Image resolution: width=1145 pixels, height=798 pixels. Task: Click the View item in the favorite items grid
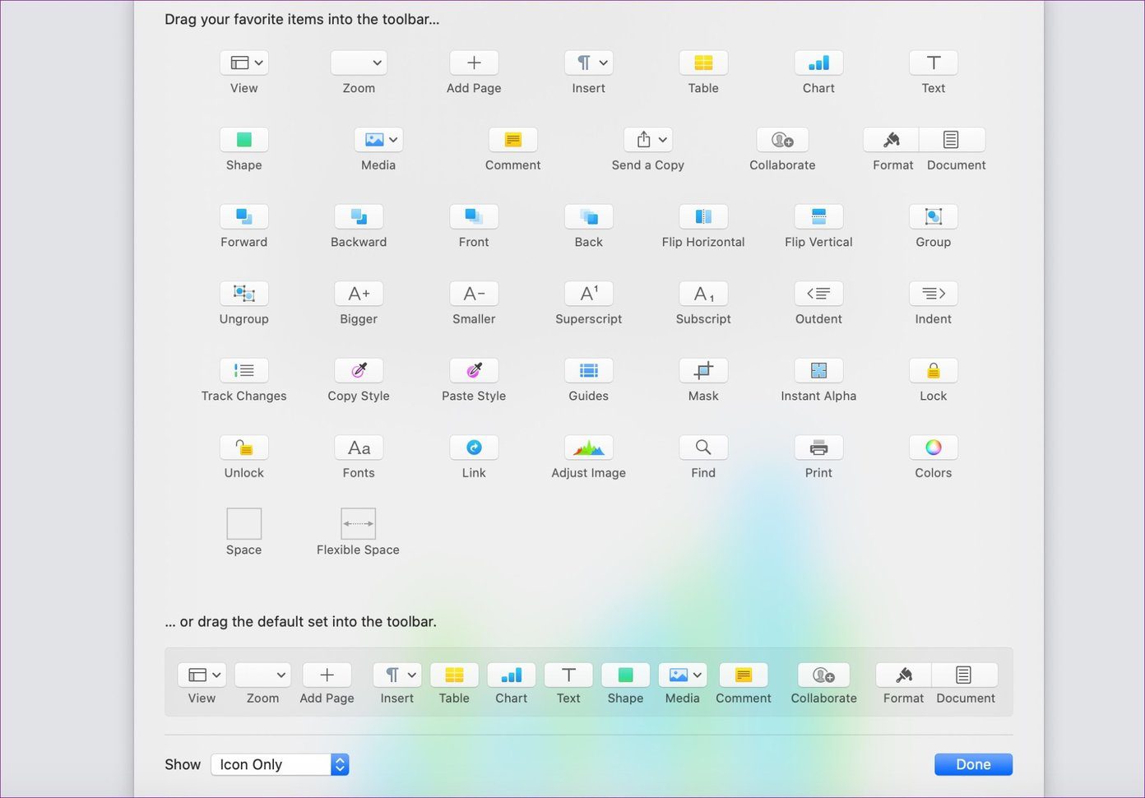pos(244,63)
